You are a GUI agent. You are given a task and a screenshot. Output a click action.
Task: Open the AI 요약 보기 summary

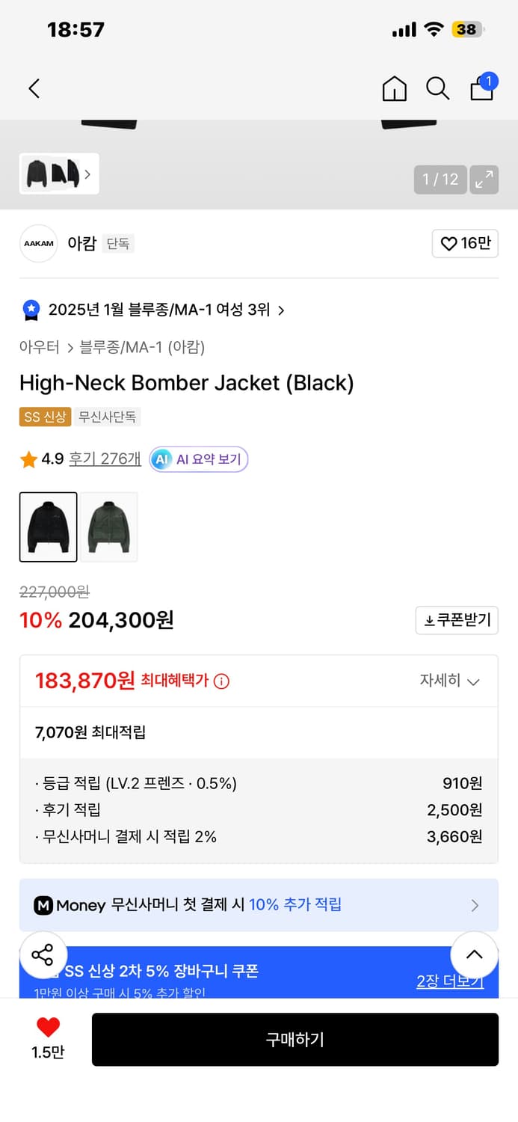[x=198, y=459]
